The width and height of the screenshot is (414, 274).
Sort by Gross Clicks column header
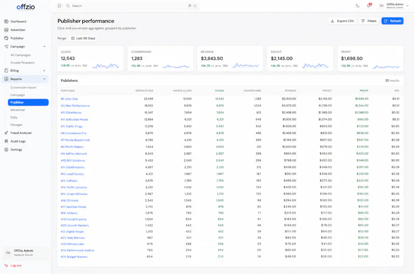(x=144, y=90)
